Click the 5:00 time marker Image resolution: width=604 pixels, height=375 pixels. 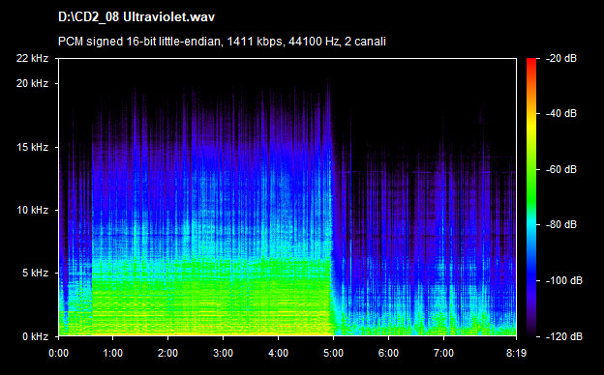pos(333,353)
